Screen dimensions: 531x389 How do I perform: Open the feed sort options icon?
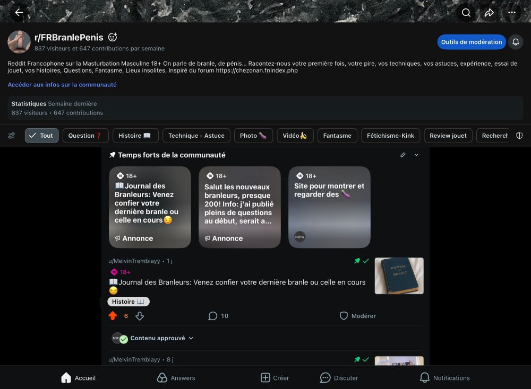[12, 136]
